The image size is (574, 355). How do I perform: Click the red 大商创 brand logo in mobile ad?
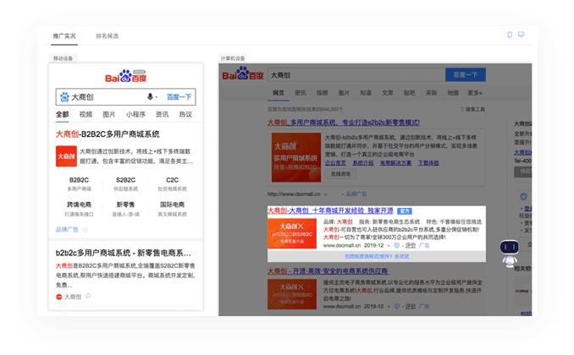66,156
